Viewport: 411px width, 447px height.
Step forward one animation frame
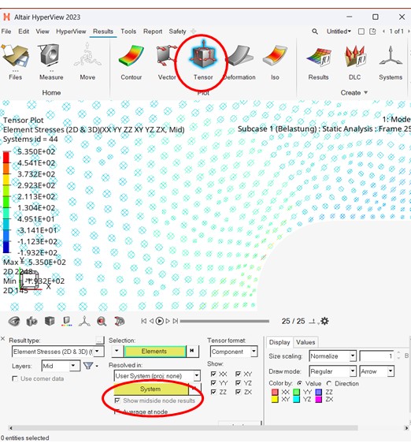pyautogui.click(x=168, y=321)
